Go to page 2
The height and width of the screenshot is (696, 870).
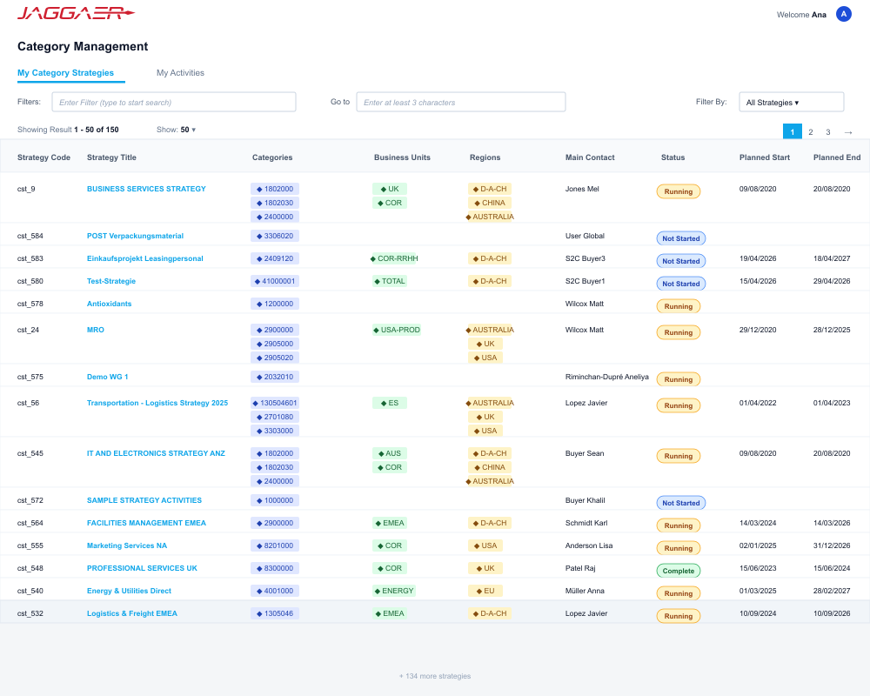coord(811,132)
